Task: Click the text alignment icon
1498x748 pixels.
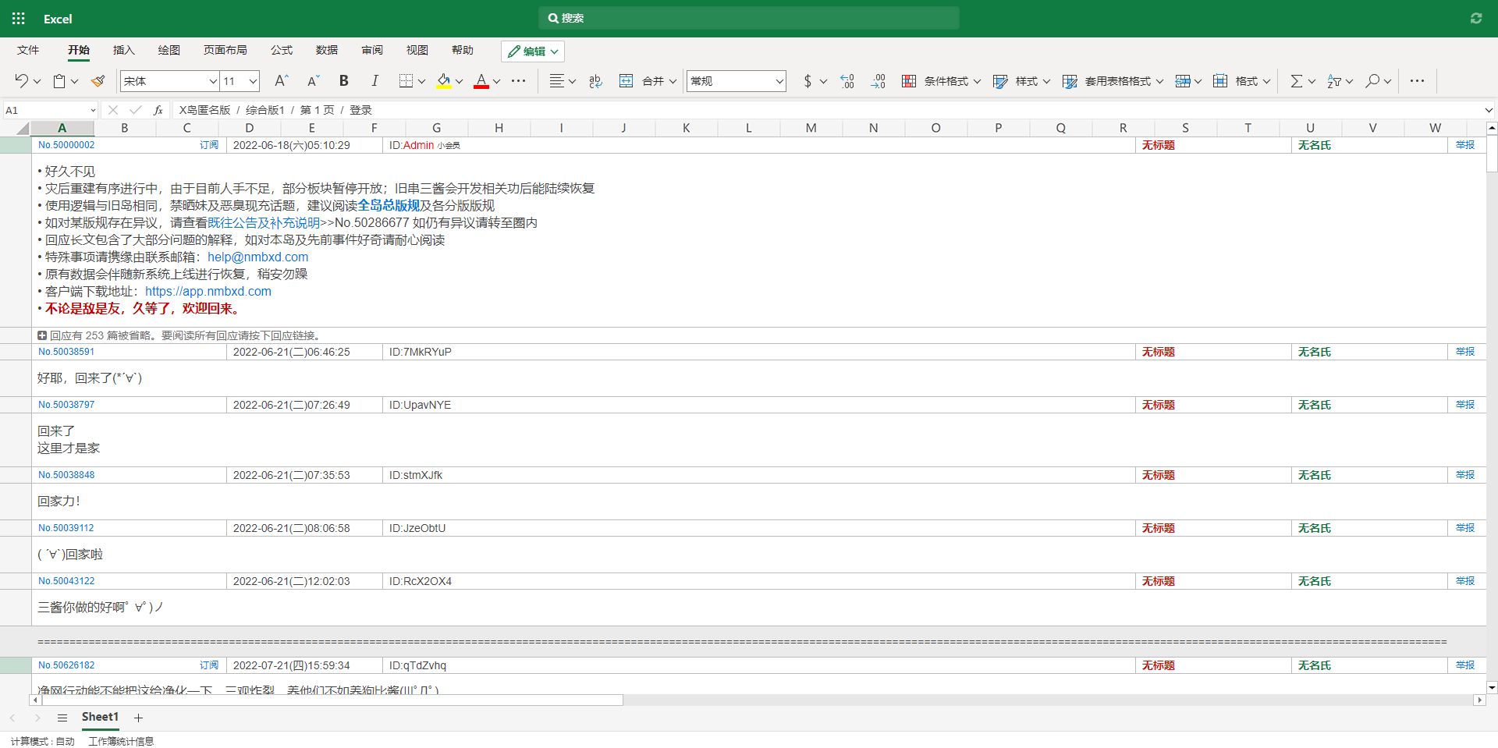Action: point(556,80)
